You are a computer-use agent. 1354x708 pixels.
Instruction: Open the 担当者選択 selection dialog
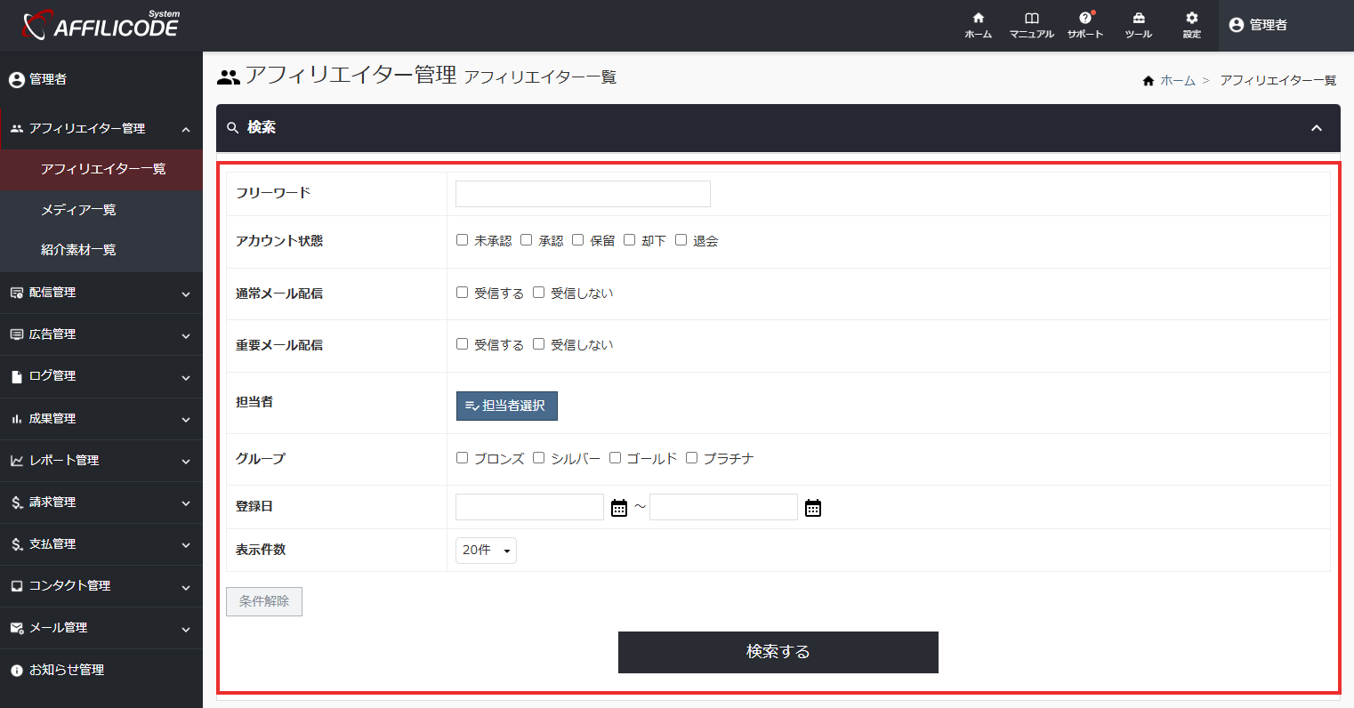pyautogui.click(x=506, y=406)
